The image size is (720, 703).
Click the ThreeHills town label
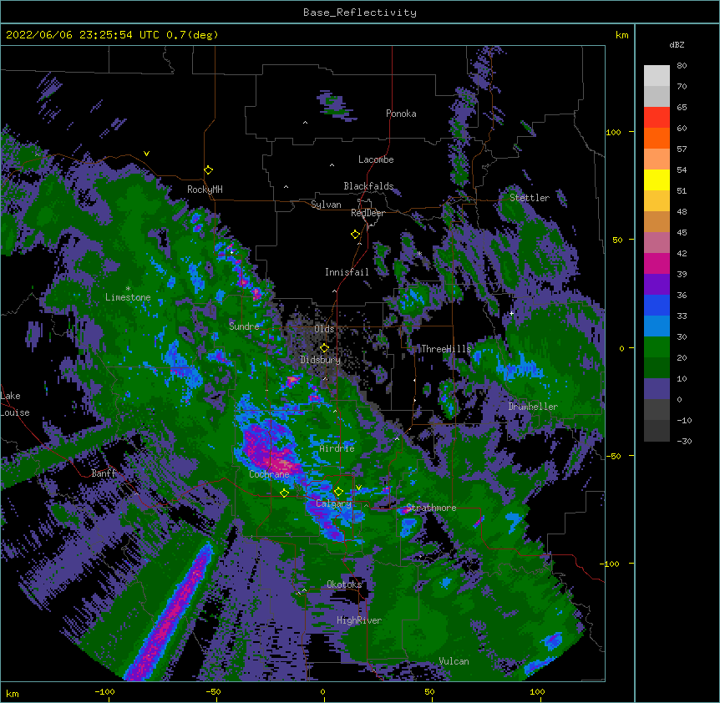point(446,349)
